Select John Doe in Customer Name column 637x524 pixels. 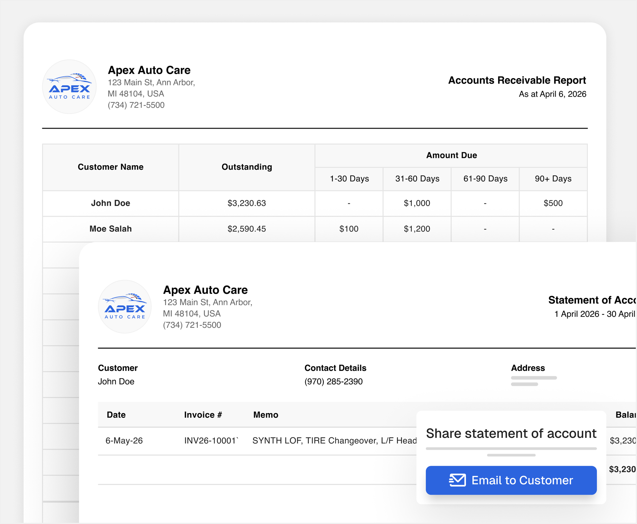tap(110, 203)
